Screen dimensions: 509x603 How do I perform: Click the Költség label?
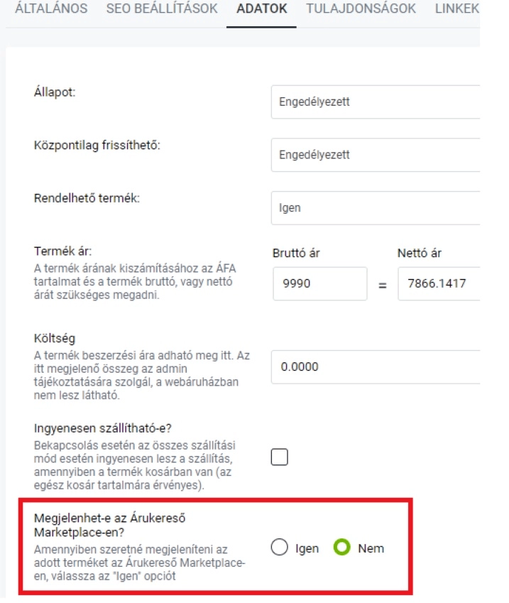[55, 338]
